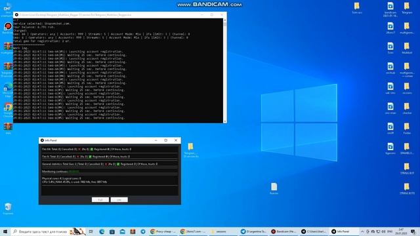The height and width of the screenshot is (236, 420).
Task: Click the taskbar search box
Action: (x=49, y=231)
